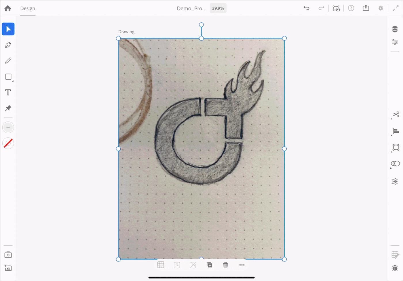Activate the Pin tool
403x281 pixels.
tap(8, 108)
